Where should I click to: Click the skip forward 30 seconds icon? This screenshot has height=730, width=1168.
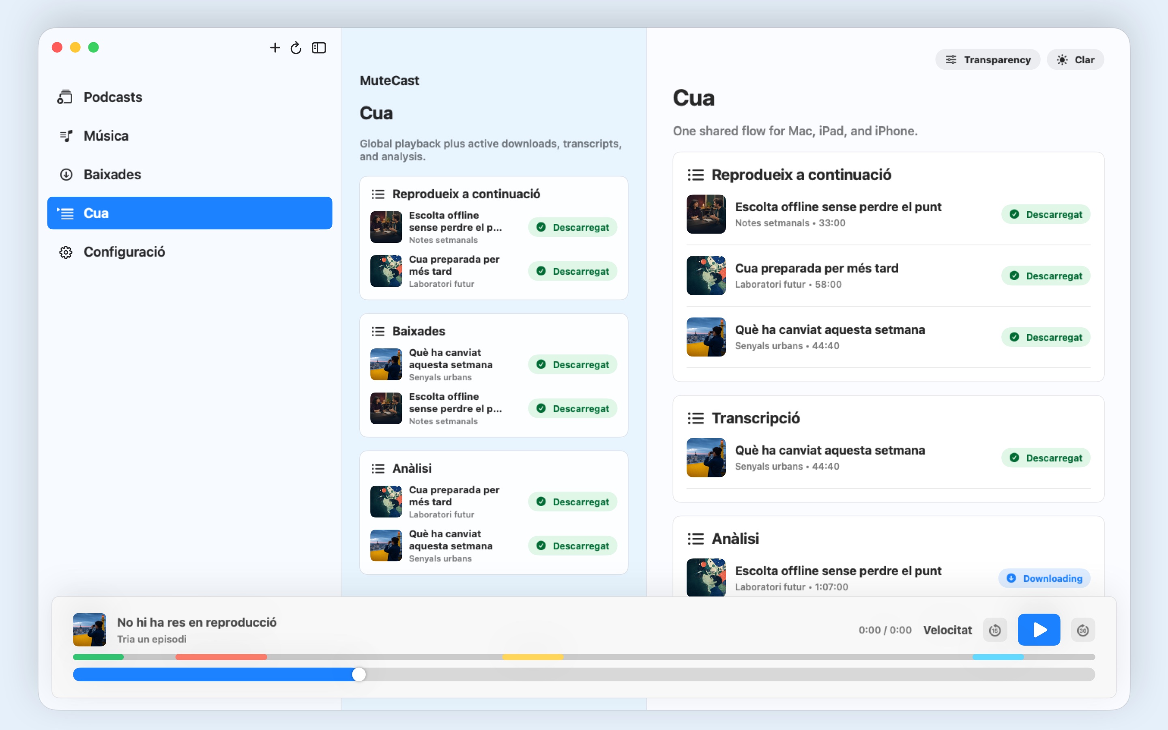(1082, 630)
